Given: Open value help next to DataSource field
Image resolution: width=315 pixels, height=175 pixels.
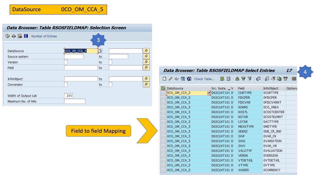Looking at the screenshot, I should coord(100,51).
